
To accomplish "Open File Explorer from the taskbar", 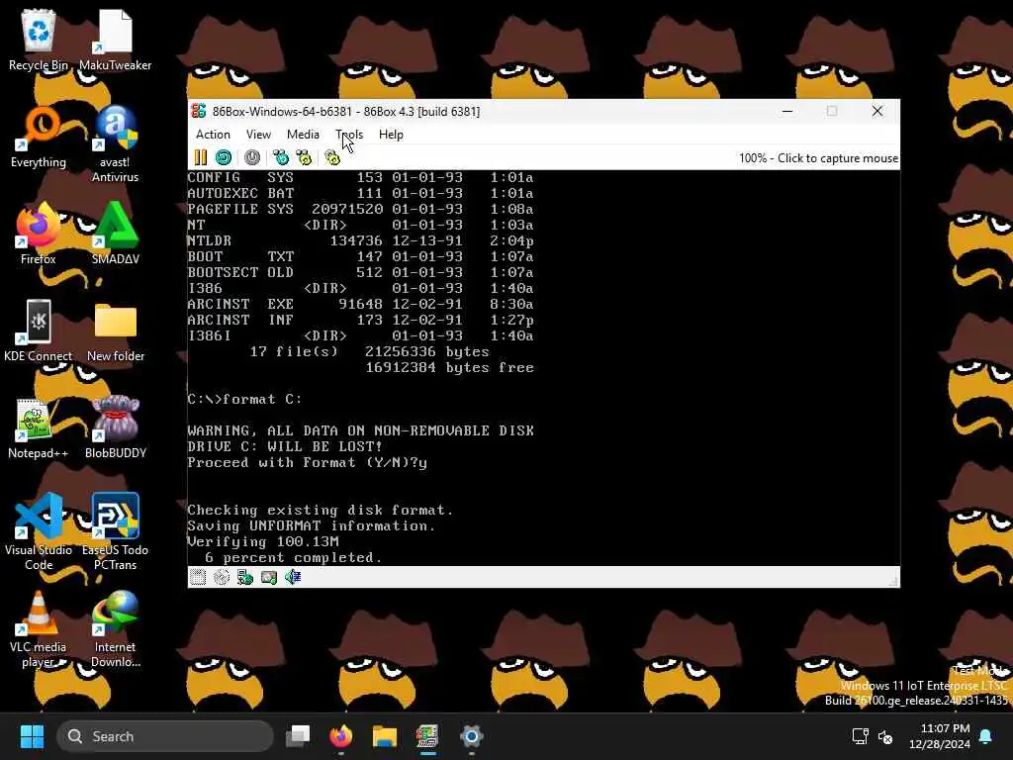I will click(x=385, y=736).
